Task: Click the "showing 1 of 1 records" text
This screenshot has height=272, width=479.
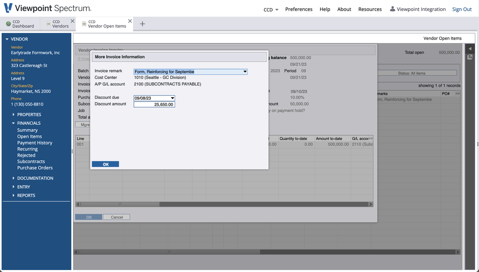Action: [x=439, y=85]
